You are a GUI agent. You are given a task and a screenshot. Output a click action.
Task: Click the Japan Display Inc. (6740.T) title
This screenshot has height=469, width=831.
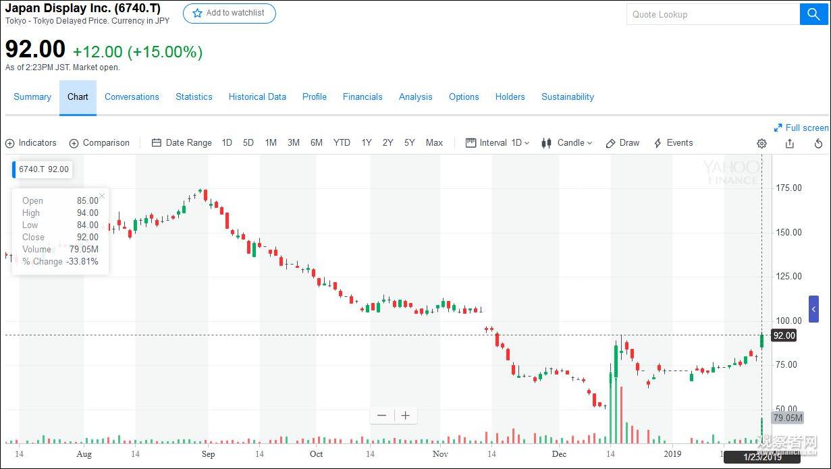[x=83, y=8]
